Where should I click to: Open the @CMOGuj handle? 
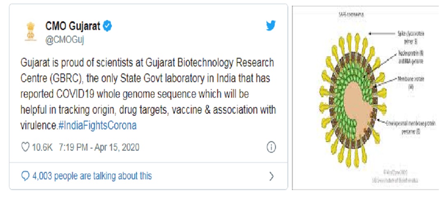tap(65, 40)
